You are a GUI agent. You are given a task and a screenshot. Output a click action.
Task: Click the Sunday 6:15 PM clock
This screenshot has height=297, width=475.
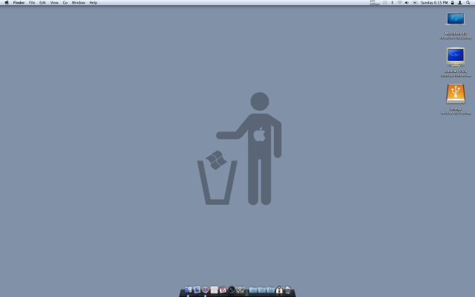pyautogui.click(x=434, y=2)
